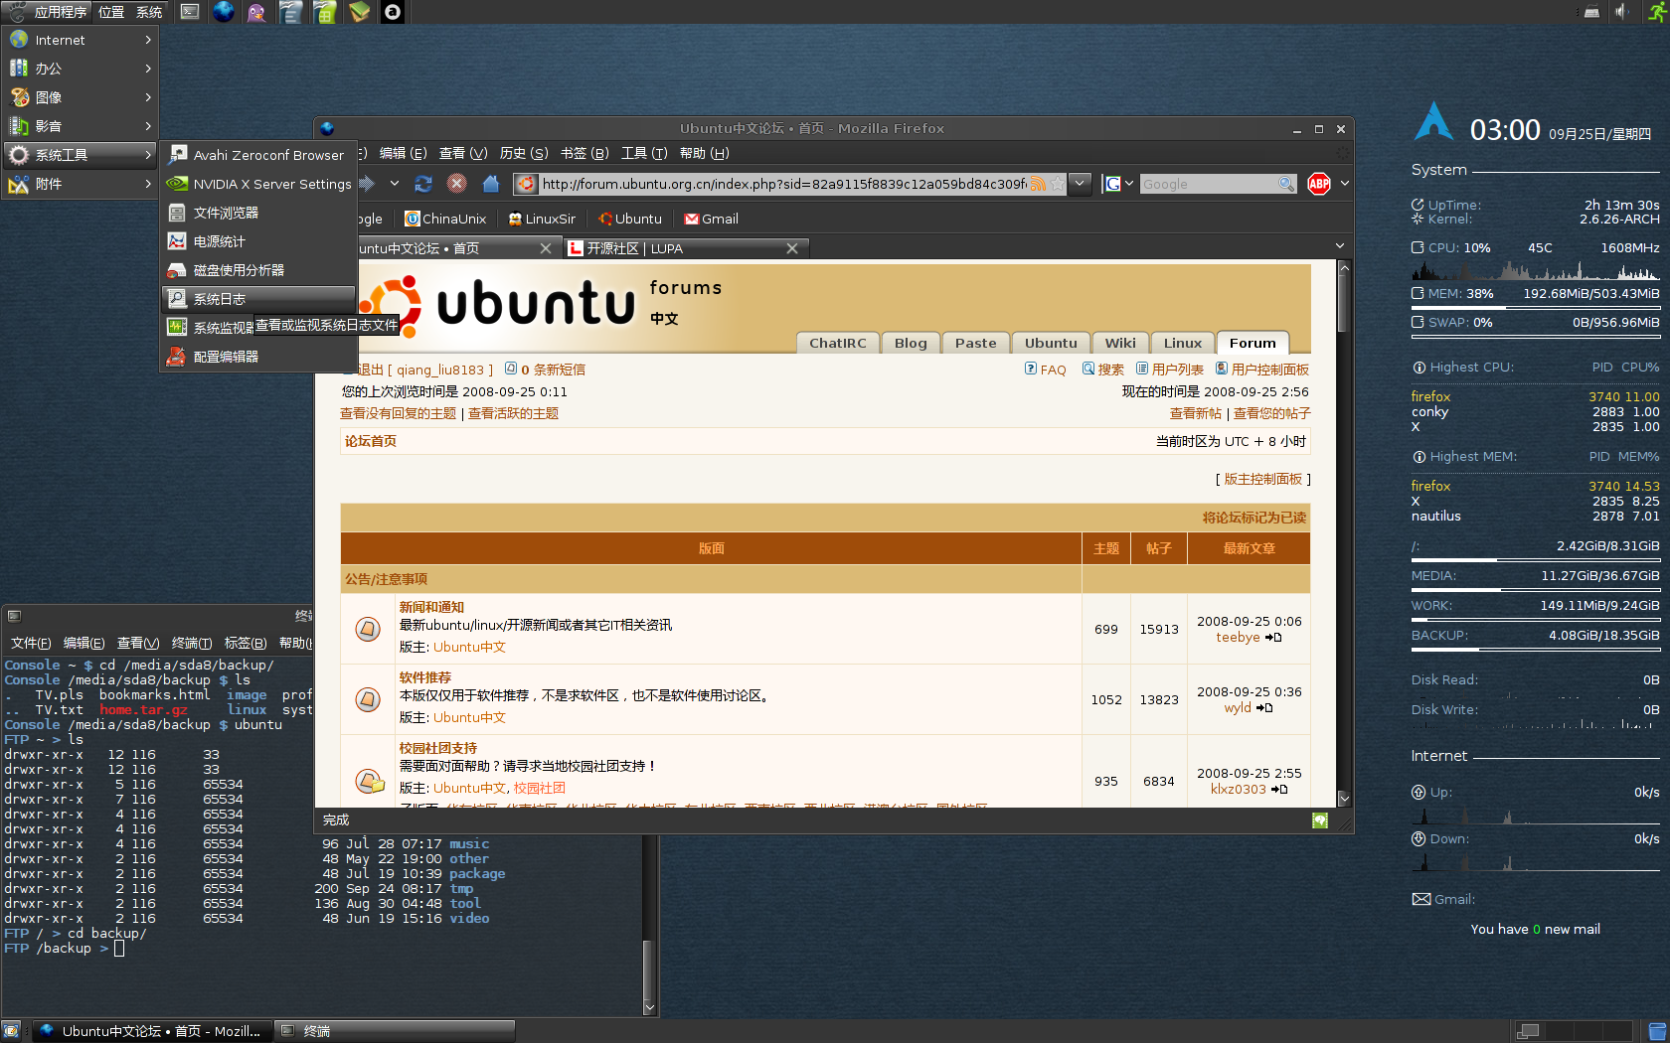
Task: Click the workspace switcher on bottom panel
Action: [1573, 1031]
